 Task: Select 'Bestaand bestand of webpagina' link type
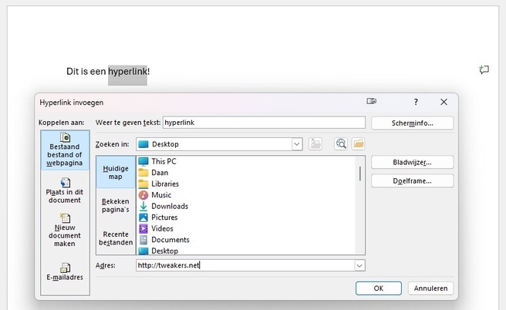point(65,150)
